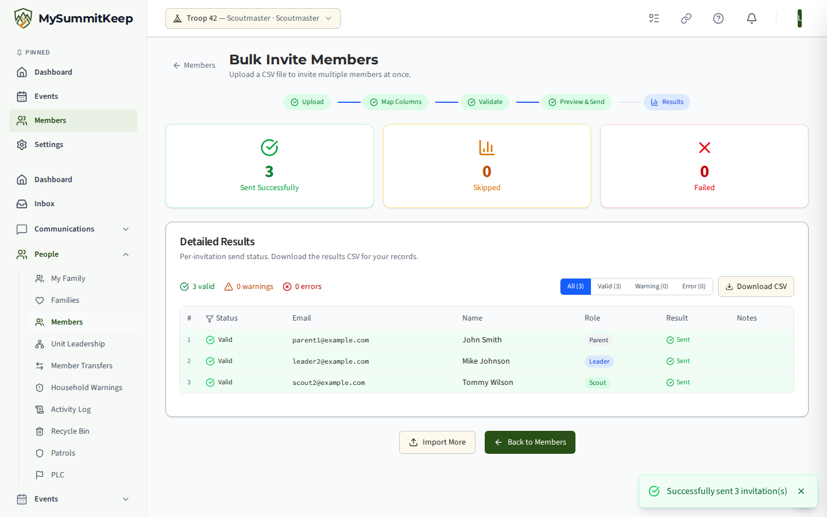Open the Recycle Bin

pos(83,431)
